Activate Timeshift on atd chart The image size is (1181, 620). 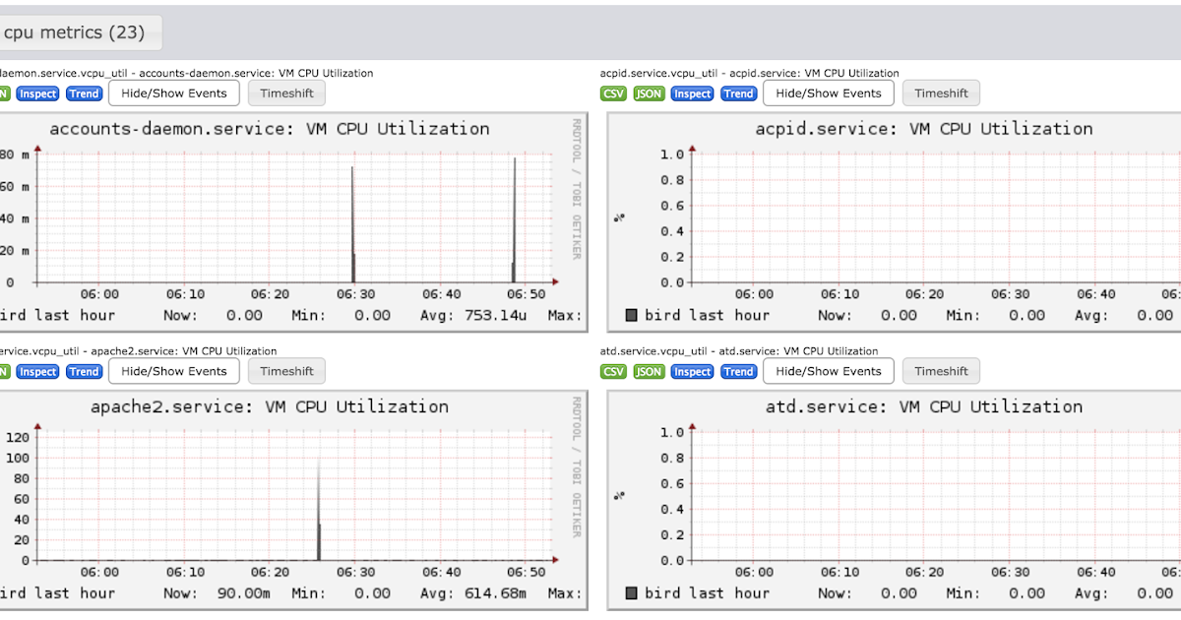[941, 371]
